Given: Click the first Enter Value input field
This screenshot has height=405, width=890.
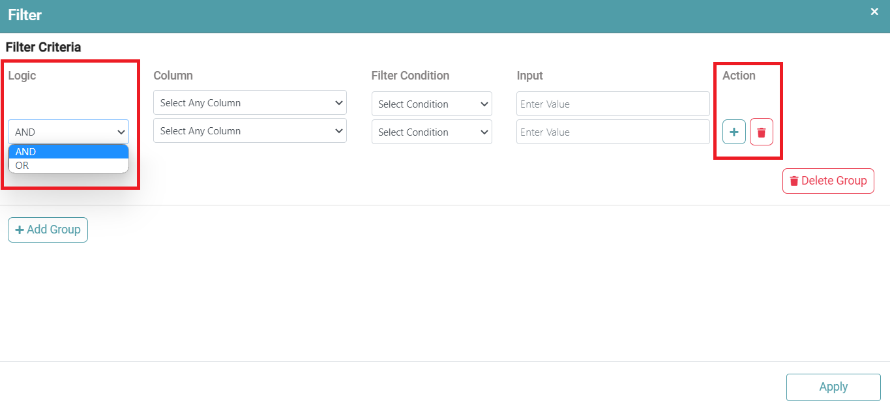Looking at the screenshot, I should (x=612, y=104).
